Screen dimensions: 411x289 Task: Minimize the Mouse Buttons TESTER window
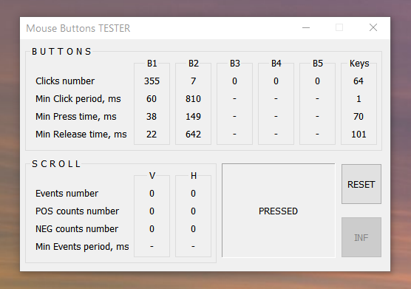click(x=306, y=28)
